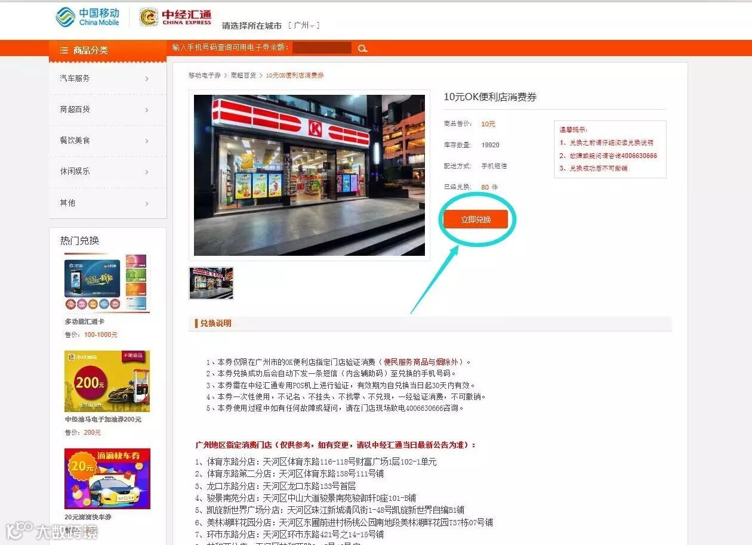
Task: Click store row 环市东路分店
Action: [289, 534]
